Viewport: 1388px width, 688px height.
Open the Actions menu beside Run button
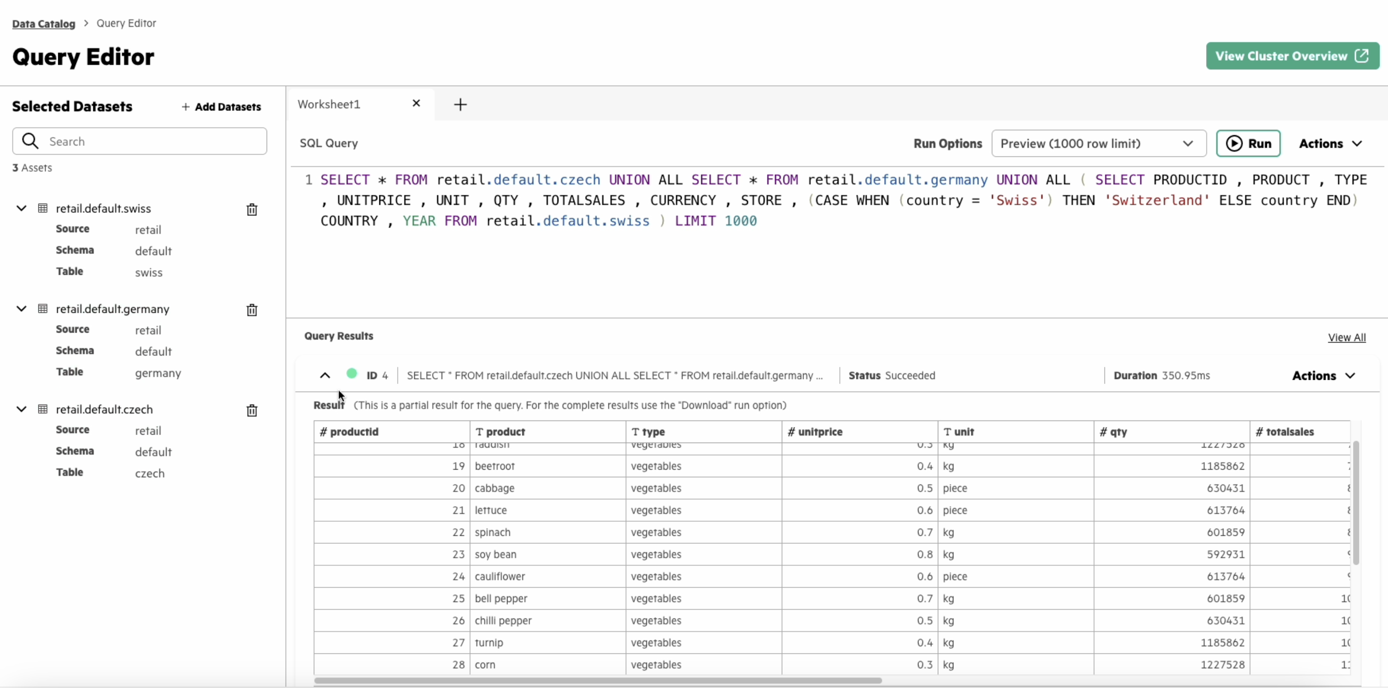[x=1330, y=143]
